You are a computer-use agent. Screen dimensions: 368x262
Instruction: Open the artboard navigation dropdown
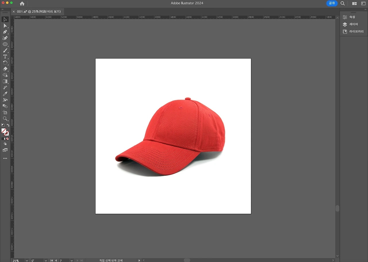(x=72, y=260)
